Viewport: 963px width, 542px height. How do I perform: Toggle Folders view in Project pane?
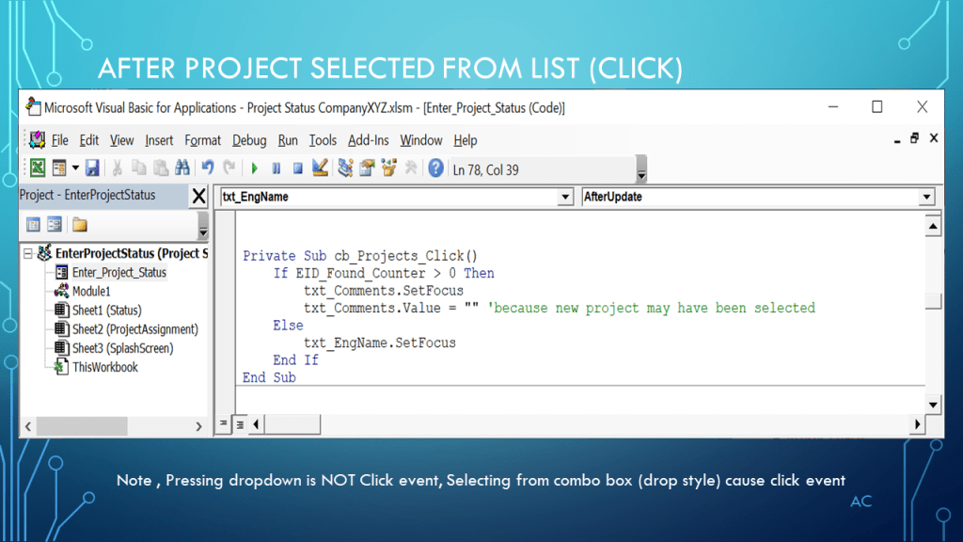coord(80,225)
